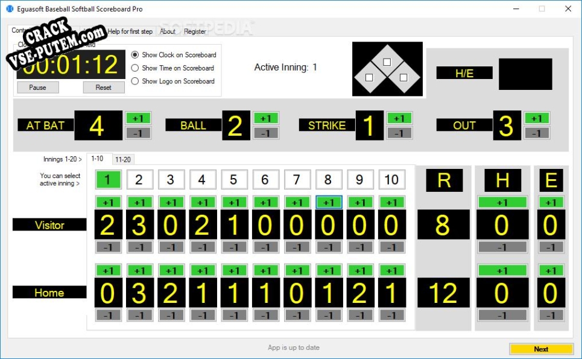This screenshot has width=582, height=359.
Task: Toggle first base checkbox on diamond
Action: (x=403, y=77)
